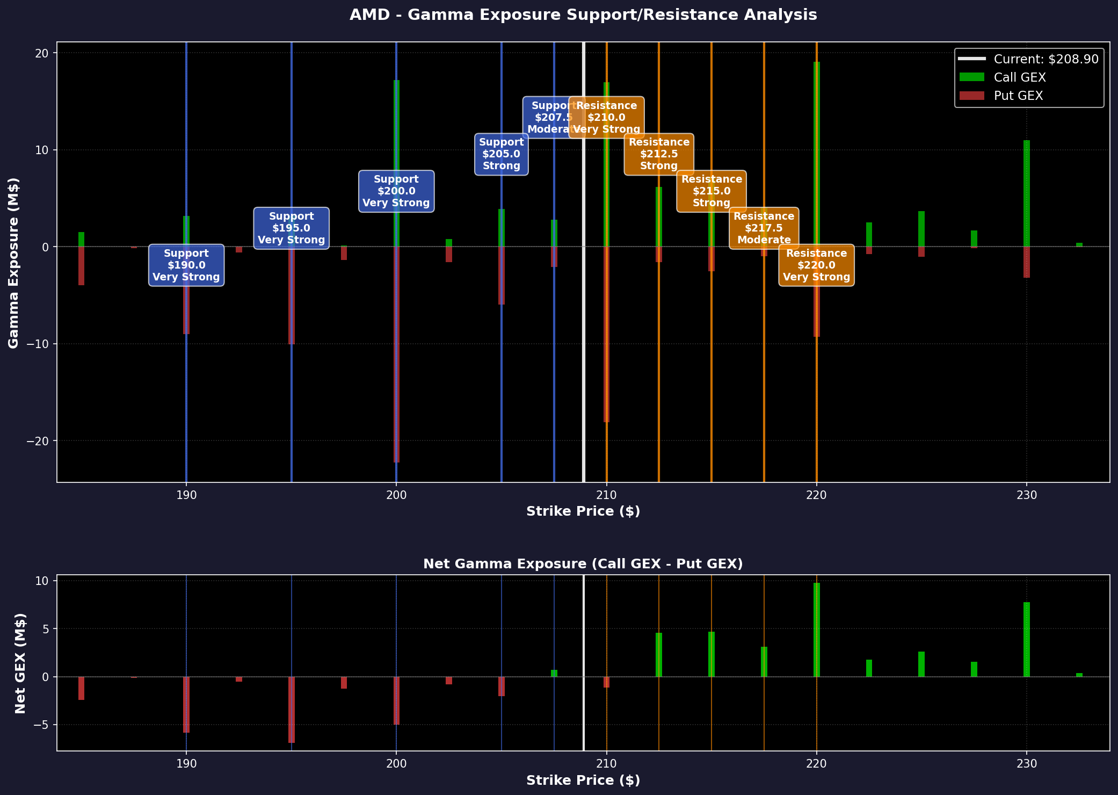Click the 'Gamma Exposure (M$)' y-axis label
The height and width of the screenshot is (795, 1118).
coord(14,262)
